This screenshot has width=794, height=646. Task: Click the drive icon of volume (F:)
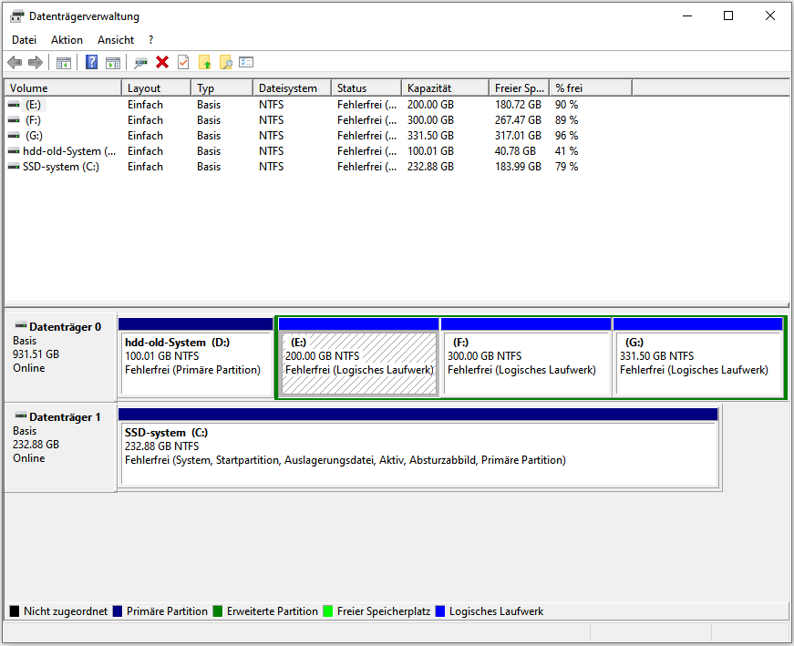pyautogui.click(x=14, y=120)
